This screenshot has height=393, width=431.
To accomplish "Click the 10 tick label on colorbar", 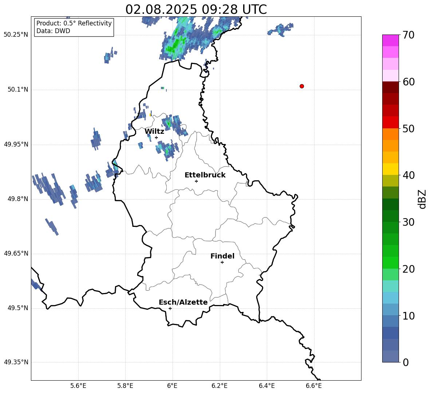I will tap(408, 316).
